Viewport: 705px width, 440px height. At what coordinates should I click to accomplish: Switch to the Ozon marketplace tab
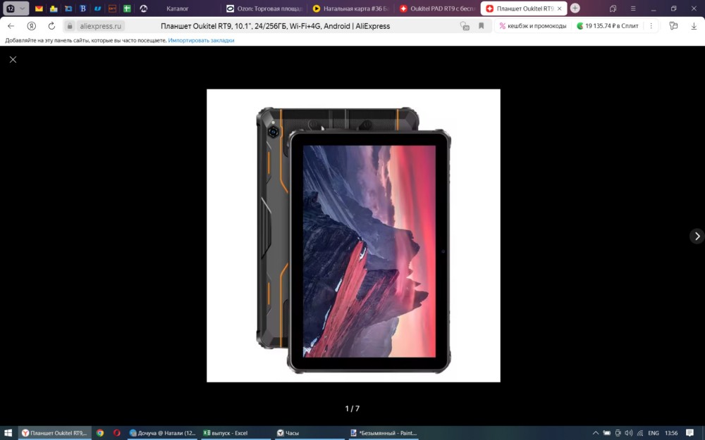coord(265,8)
